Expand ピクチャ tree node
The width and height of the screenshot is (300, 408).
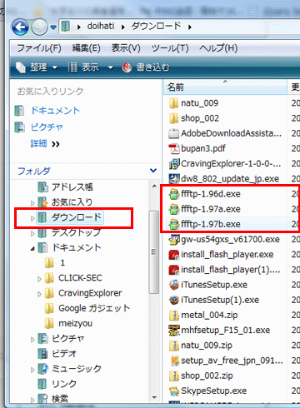32,340
